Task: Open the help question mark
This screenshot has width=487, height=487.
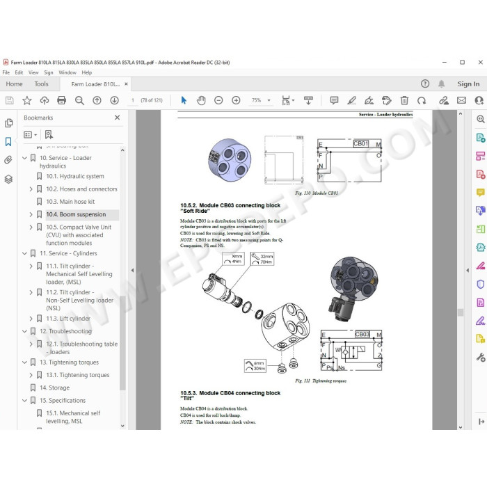Action: [425, 83]
